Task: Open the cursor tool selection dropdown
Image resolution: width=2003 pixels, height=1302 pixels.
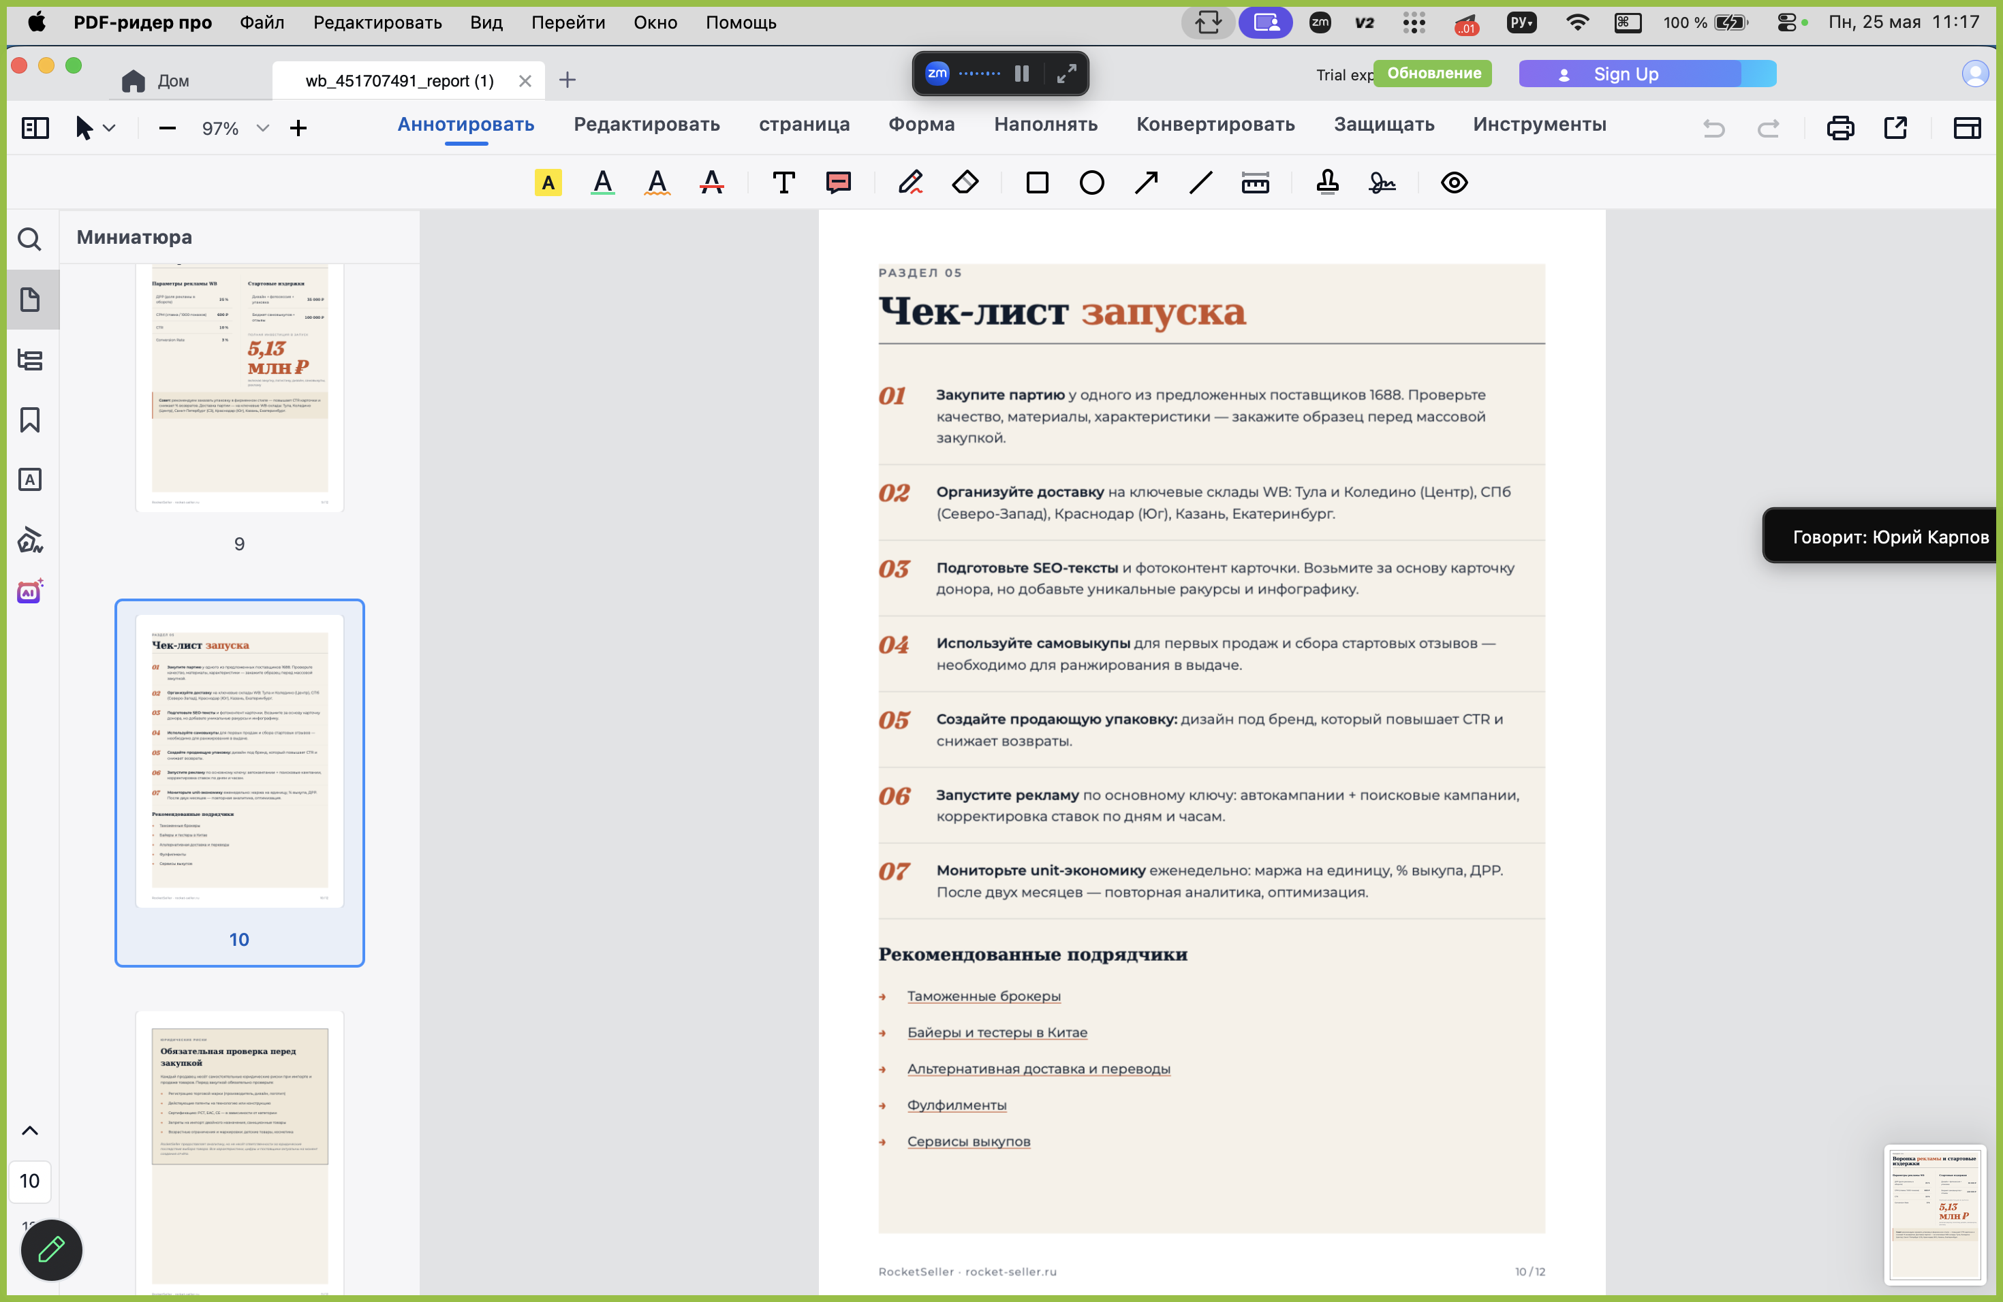Action: [x=108, y=128]
